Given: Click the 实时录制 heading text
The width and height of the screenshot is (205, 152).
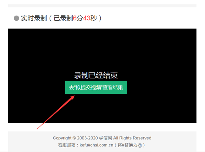Looking at the screenshot, I should pos(34,18).
